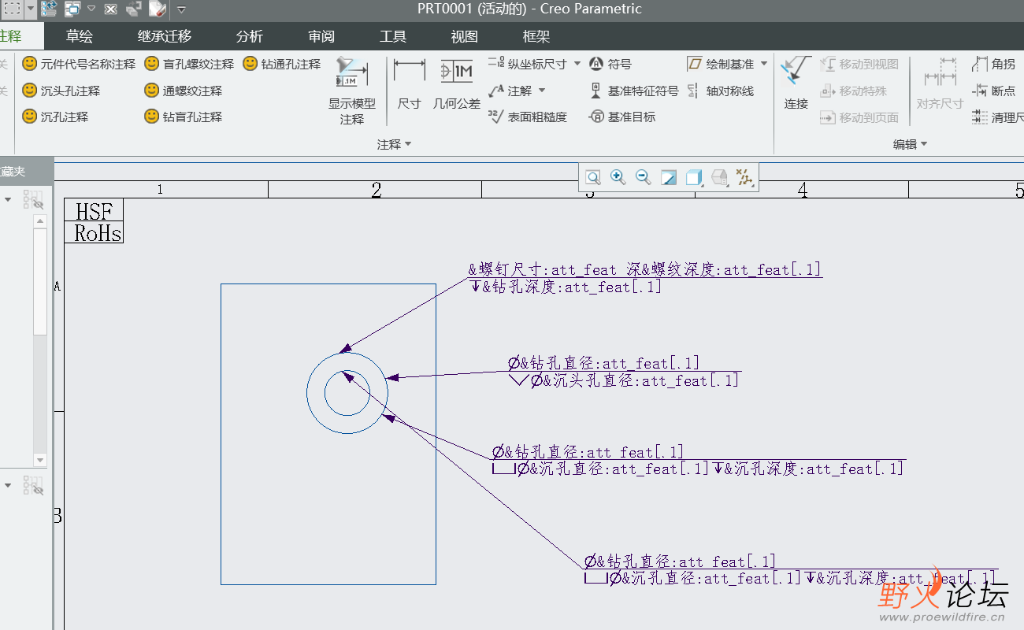The image size is (1024, 630).
Task: Click the 角拐 jog tool
Action: tap(993, 64)
